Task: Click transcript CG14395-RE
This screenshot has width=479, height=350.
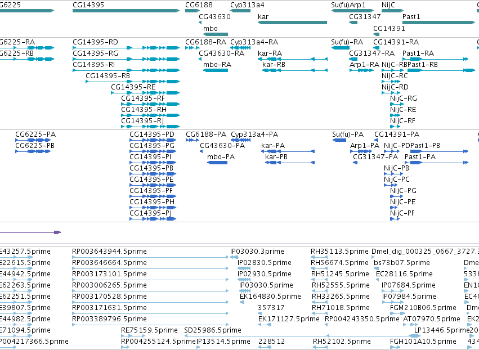Action: tap(145, 93)
